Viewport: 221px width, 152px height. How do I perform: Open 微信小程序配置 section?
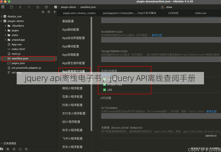72,88
